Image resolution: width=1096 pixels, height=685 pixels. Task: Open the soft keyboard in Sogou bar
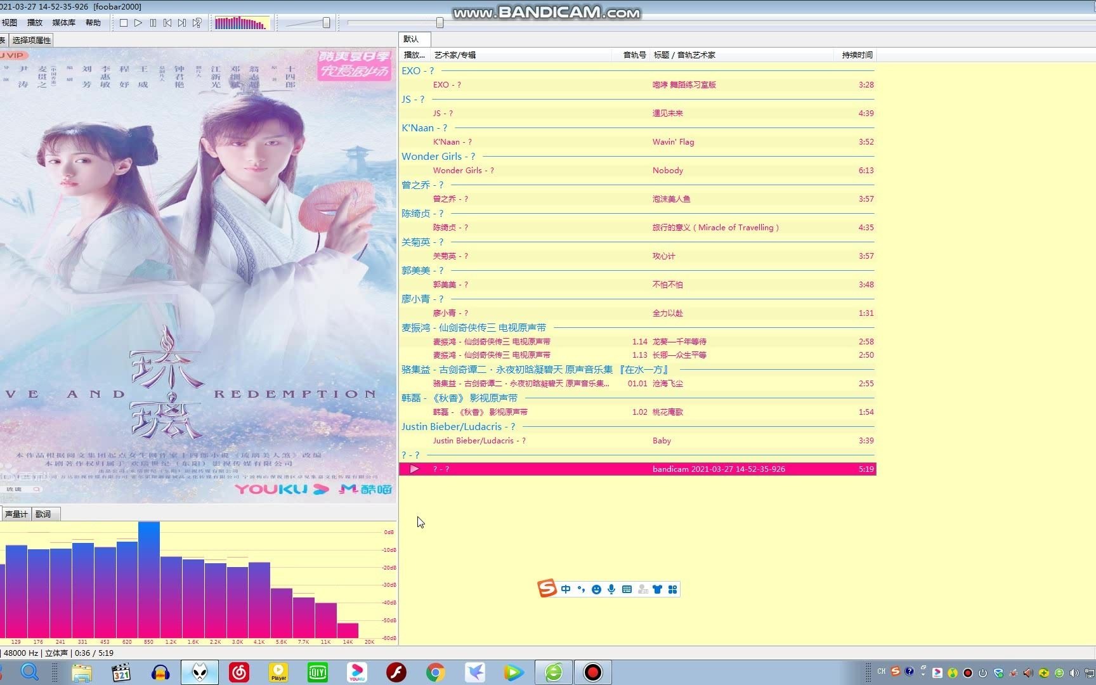click(627, 589)
